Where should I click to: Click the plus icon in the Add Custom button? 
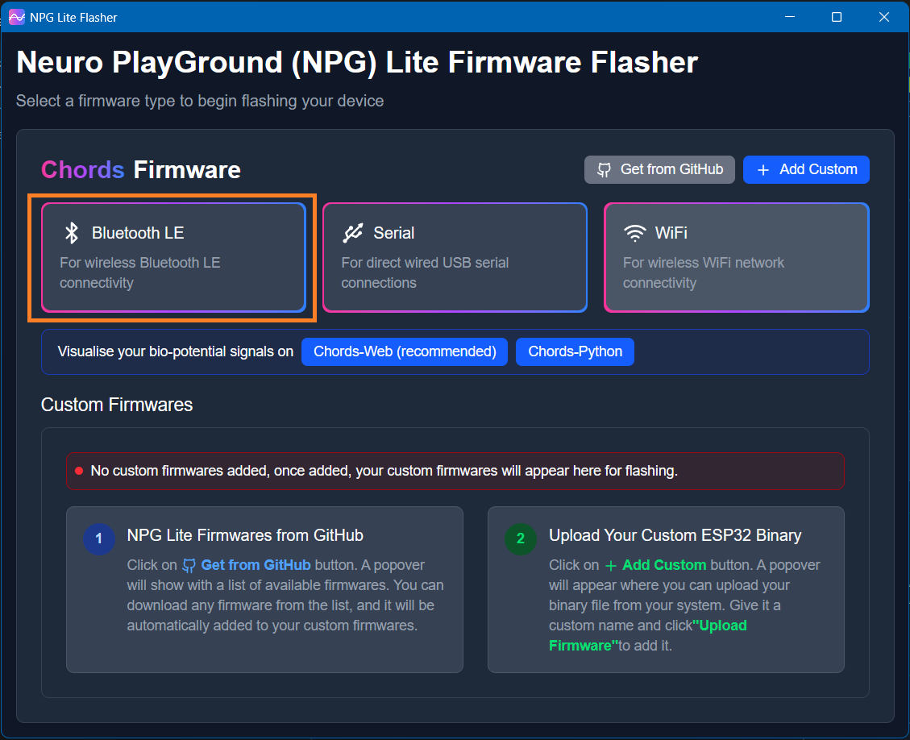click(x=763, y=170)
